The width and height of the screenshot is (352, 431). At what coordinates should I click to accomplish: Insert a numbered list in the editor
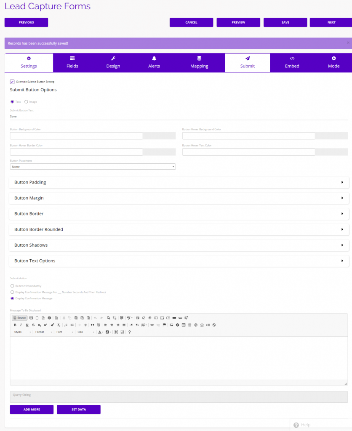coord(65,325)
